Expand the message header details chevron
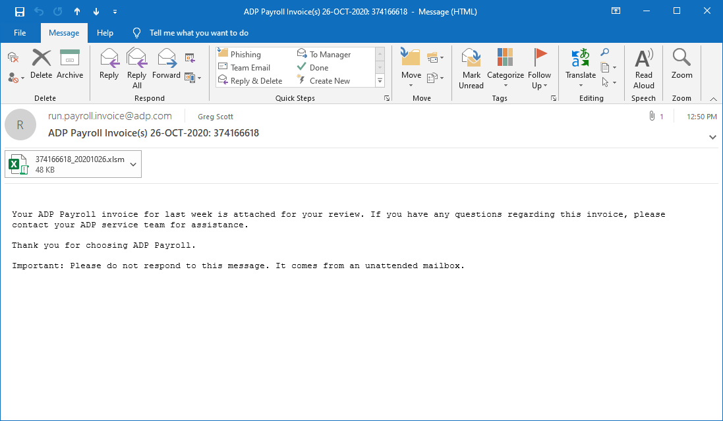This screenshot has height=421, width=723. tap(712, 137)
